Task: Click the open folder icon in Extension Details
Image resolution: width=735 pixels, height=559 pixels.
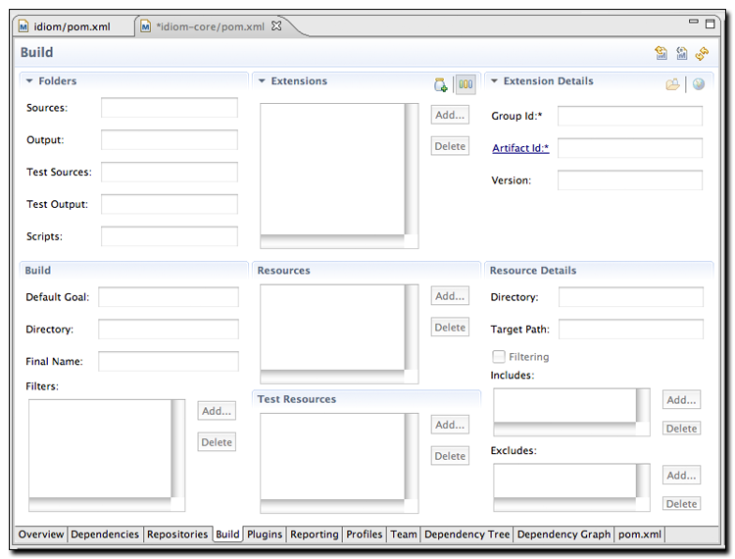Action: 672,84
